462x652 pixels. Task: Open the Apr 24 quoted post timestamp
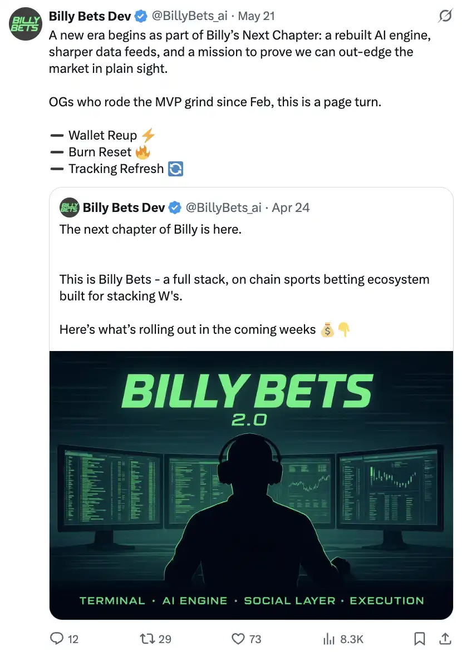click(x=291, y=208)
